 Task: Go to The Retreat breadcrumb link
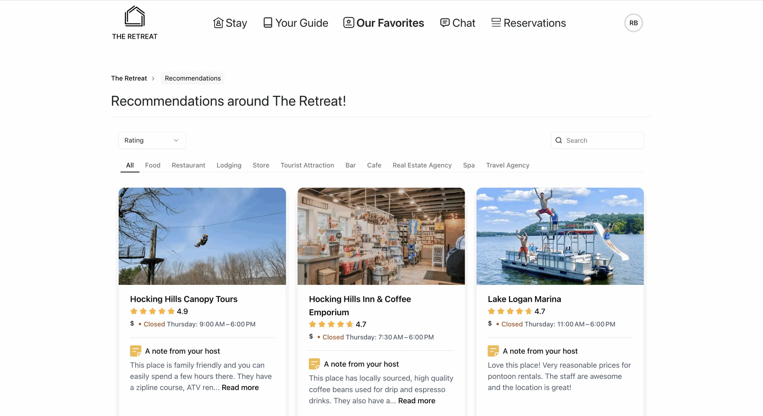coord(129,78)
